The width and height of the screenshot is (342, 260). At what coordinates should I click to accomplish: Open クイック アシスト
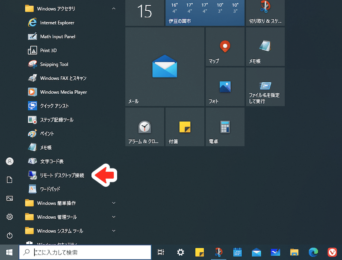tap(70, 106)
